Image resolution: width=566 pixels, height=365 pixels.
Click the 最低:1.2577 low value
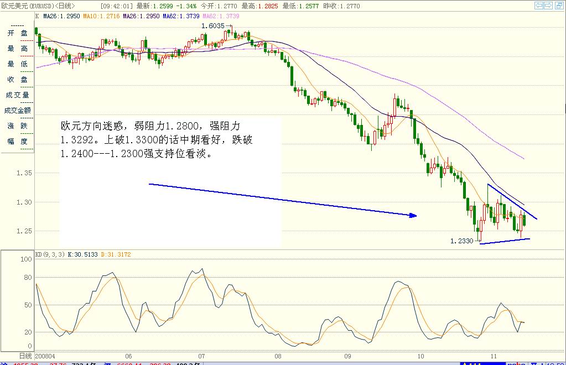coord(300,6)
